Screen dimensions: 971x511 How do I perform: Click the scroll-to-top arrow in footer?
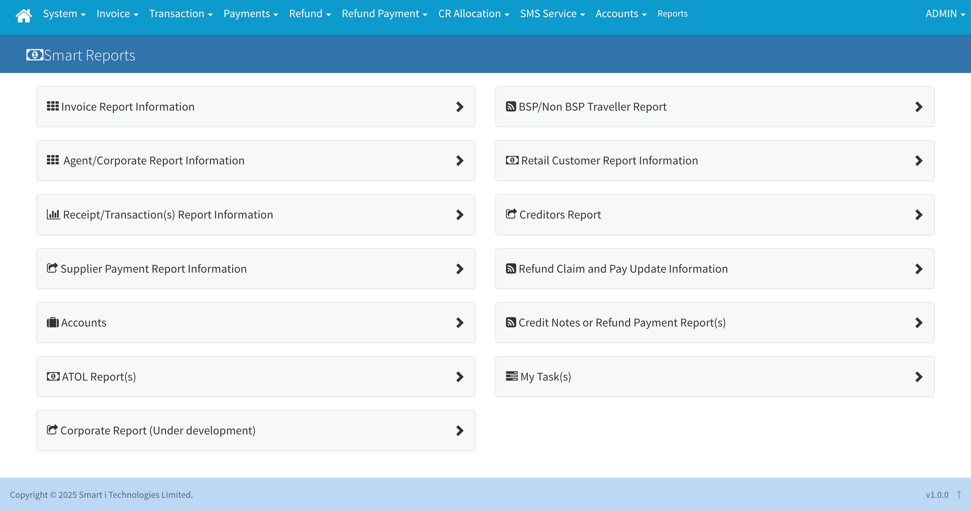(x=959, y=494)
